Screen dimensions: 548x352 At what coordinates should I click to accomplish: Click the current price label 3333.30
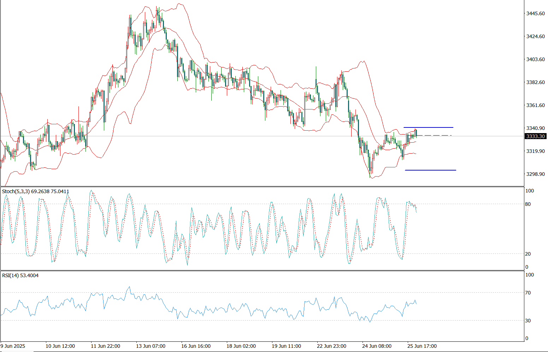[x=535, y=136]
